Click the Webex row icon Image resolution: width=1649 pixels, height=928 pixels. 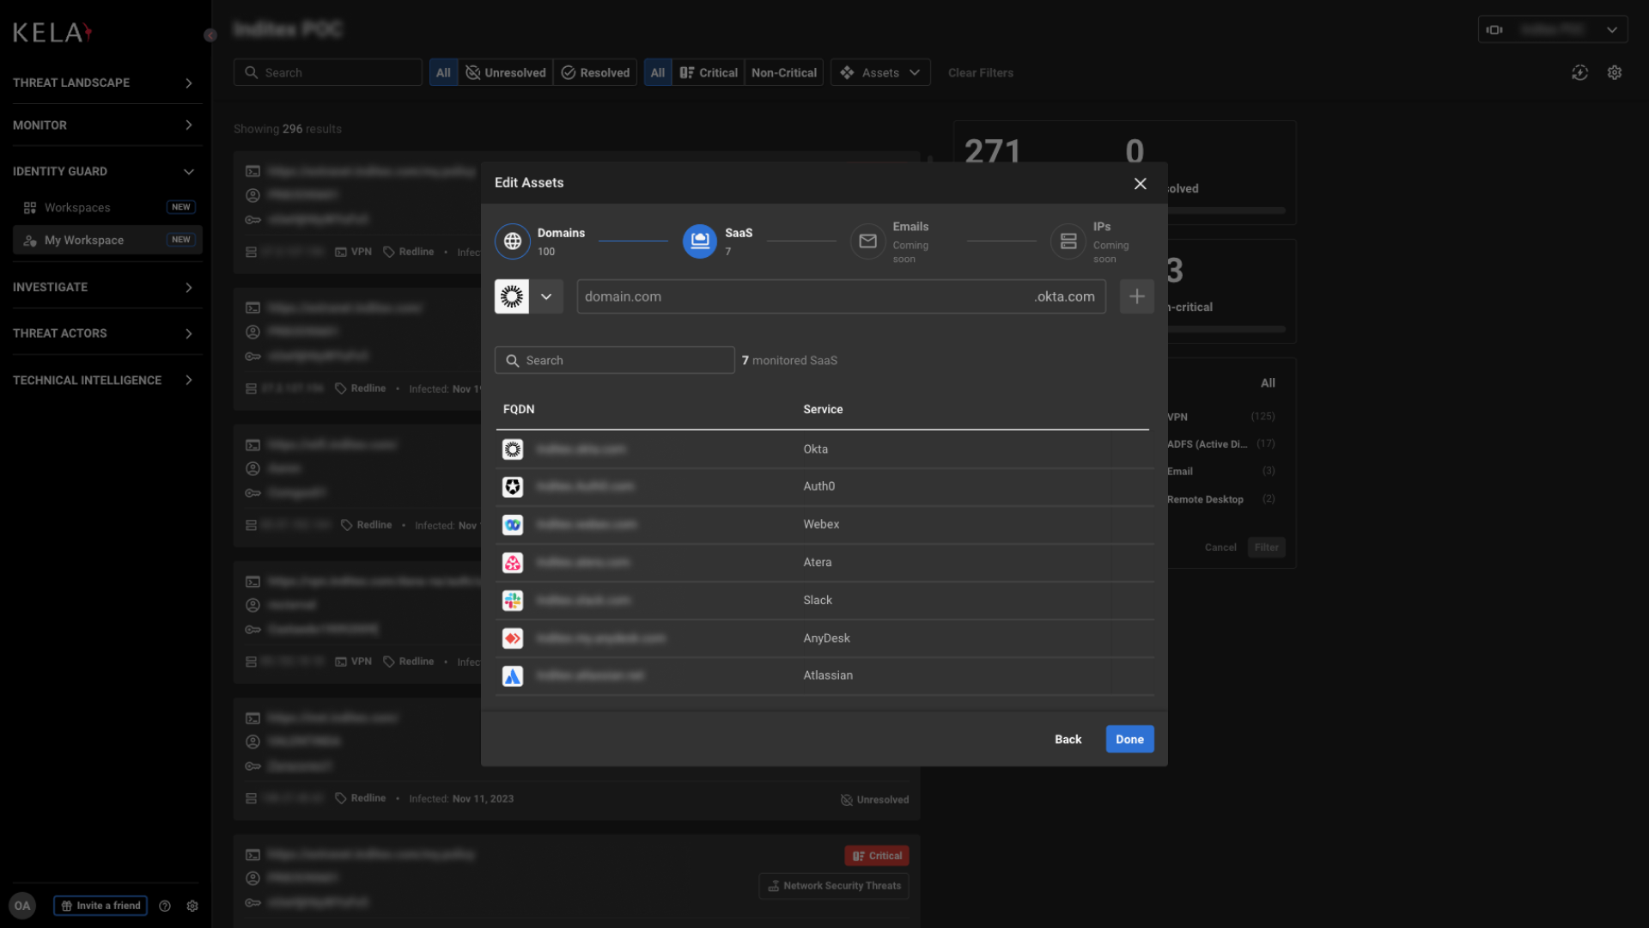(x=513, y=525)
